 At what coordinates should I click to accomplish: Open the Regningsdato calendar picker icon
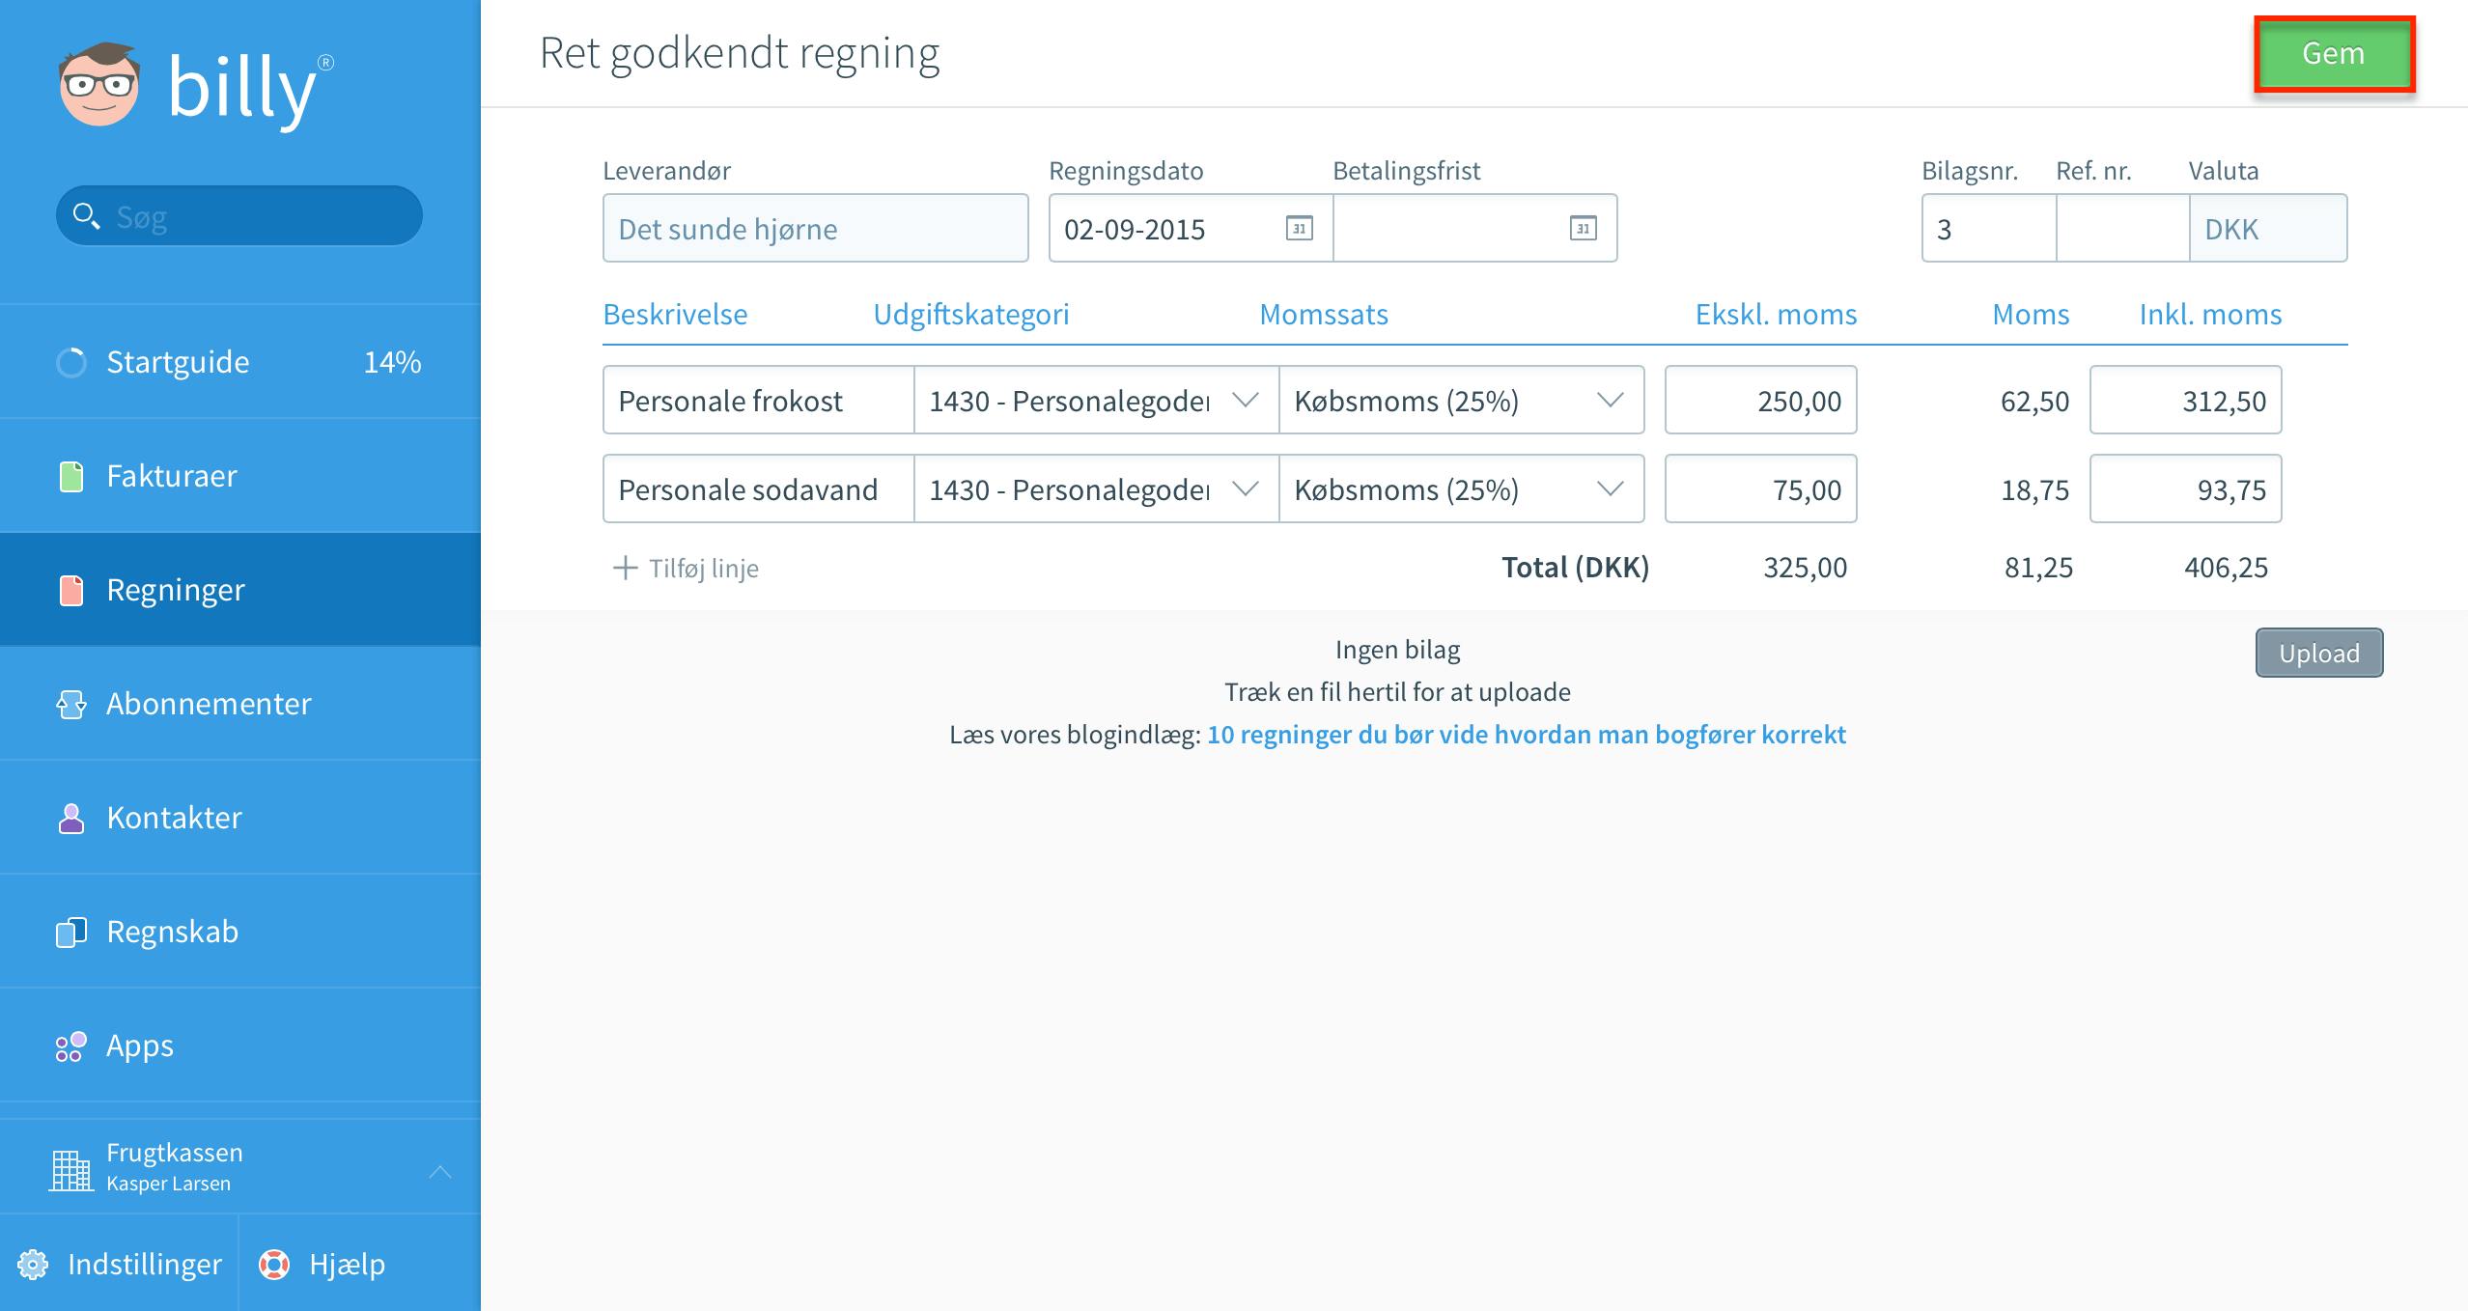click(x=1299, y=229)
